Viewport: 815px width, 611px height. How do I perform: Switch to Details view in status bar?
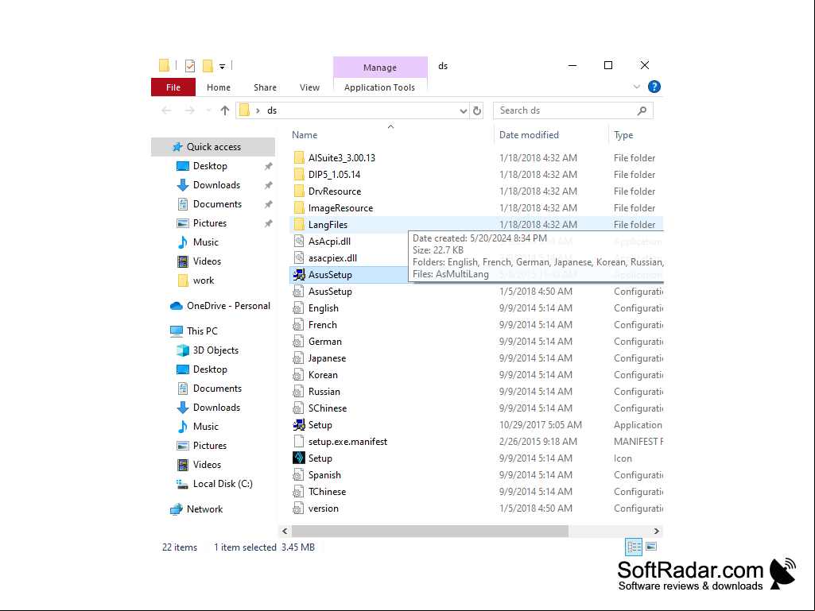pos(634,547)
